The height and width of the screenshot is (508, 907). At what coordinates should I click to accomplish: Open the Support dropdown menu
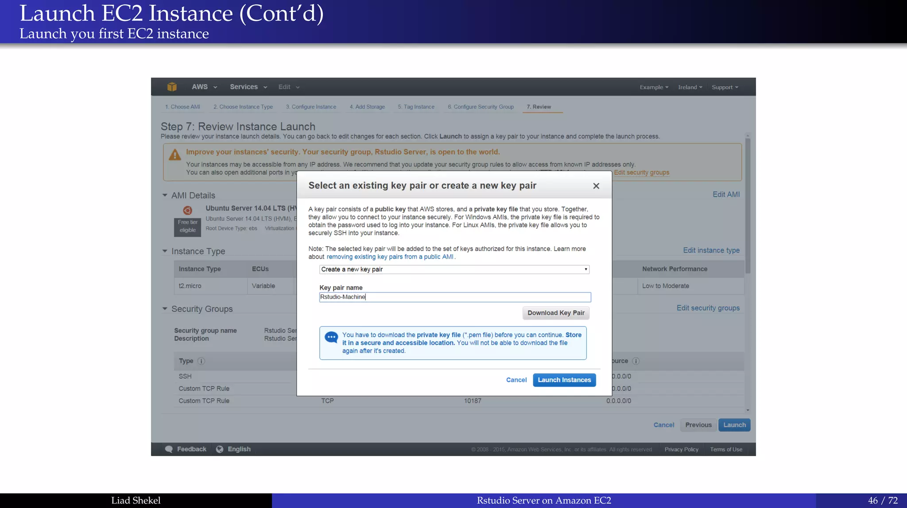pos(725,87)
